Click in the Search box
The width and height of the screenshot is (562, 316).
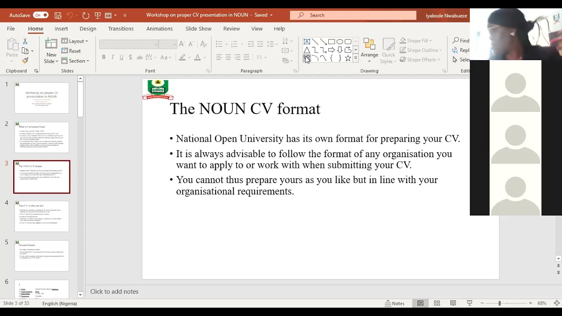point(353,15)
